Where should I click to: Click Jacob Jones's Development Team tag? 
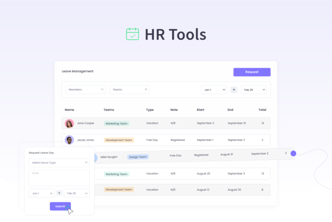119,140
